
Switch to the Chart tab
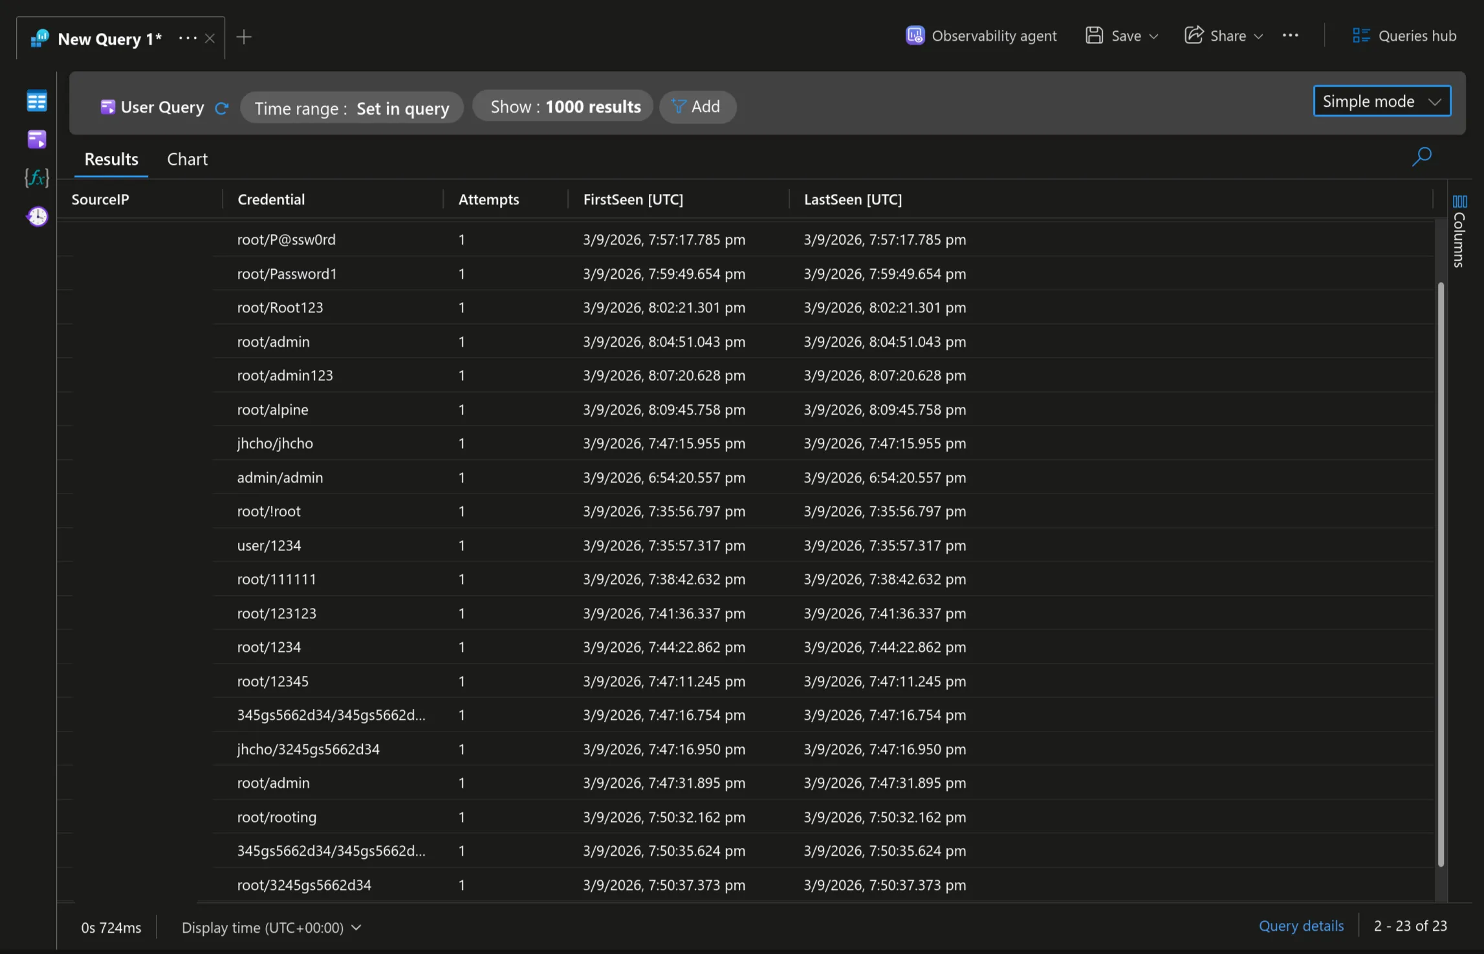187,159
